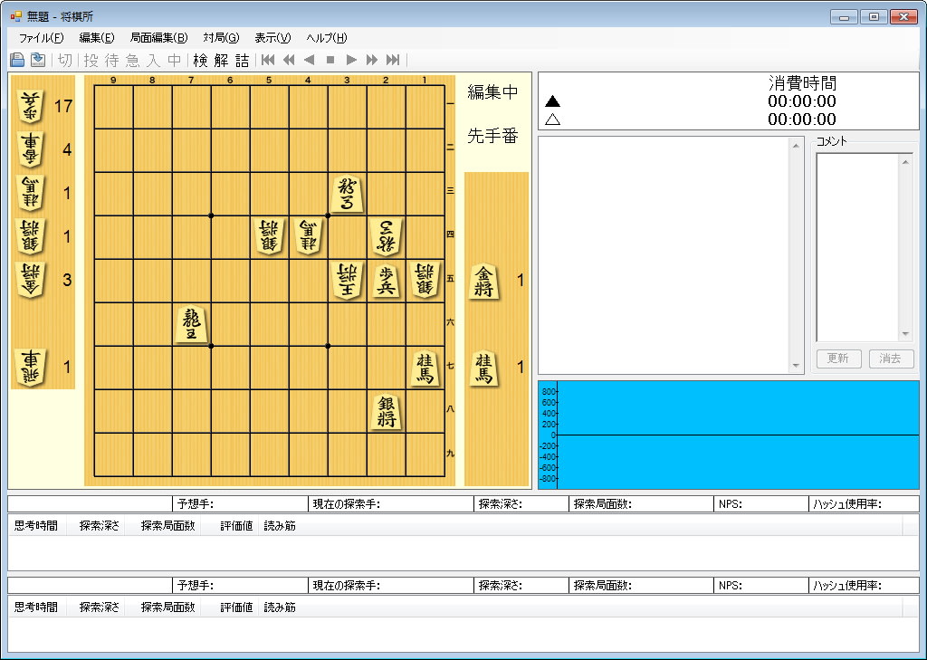The width and height of the screenshot is (927, 660).
Task: Click the 詰 (tsume search) toolbar button
Action: (242, 60)
